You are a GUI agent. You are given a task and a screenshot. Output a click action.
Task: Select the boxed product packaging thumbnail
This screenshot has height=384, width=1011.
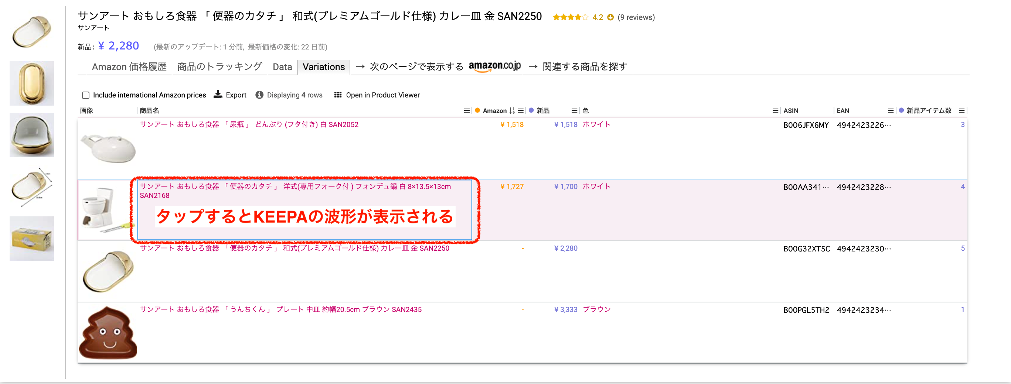(x=31, y=239)
